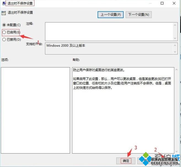Click the help text '防止用户保存对桌面进行的某些更改。'
This screenshot has width=181, height=167.
99,70
